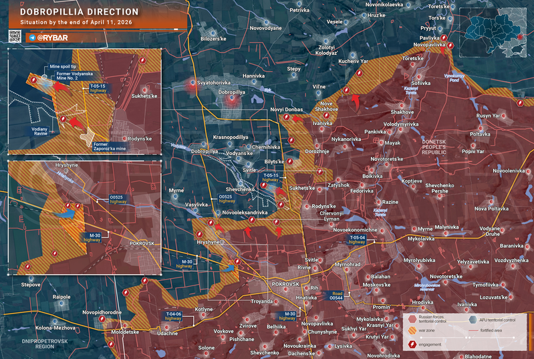
Task: Click engagement marker beside Former Vodyanska Mine
Action: (33, 80)
